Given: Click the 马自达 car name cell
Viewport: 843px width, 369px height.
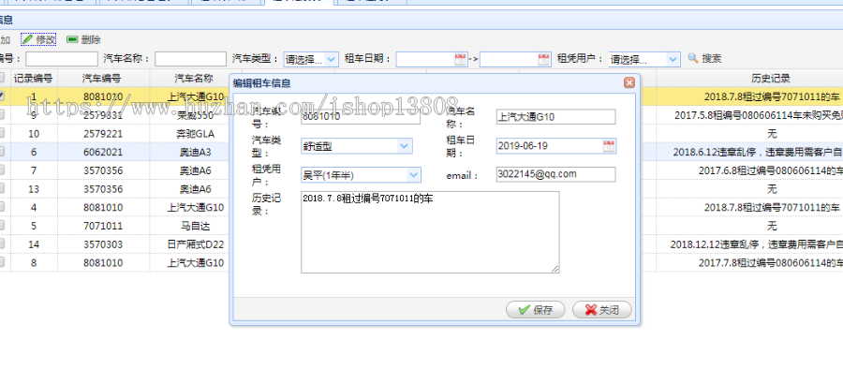Looking at the screenshot, I should pos(195,226).
